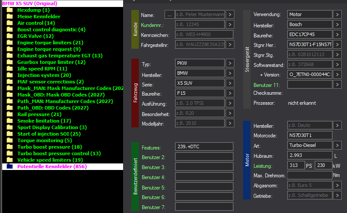Click the Benutzer 2 input field

(x=204, y=156)
